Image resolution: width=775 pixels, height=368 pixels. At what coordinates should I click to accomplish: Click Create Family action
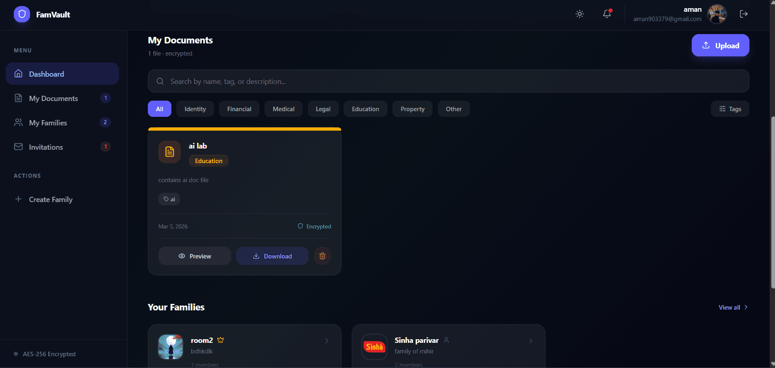(x=62, y=199)
